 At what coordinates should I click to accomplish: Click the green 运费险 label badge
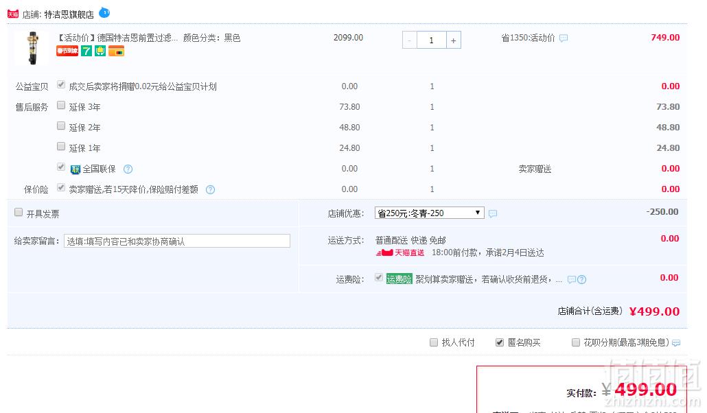(x=399, y=279)
